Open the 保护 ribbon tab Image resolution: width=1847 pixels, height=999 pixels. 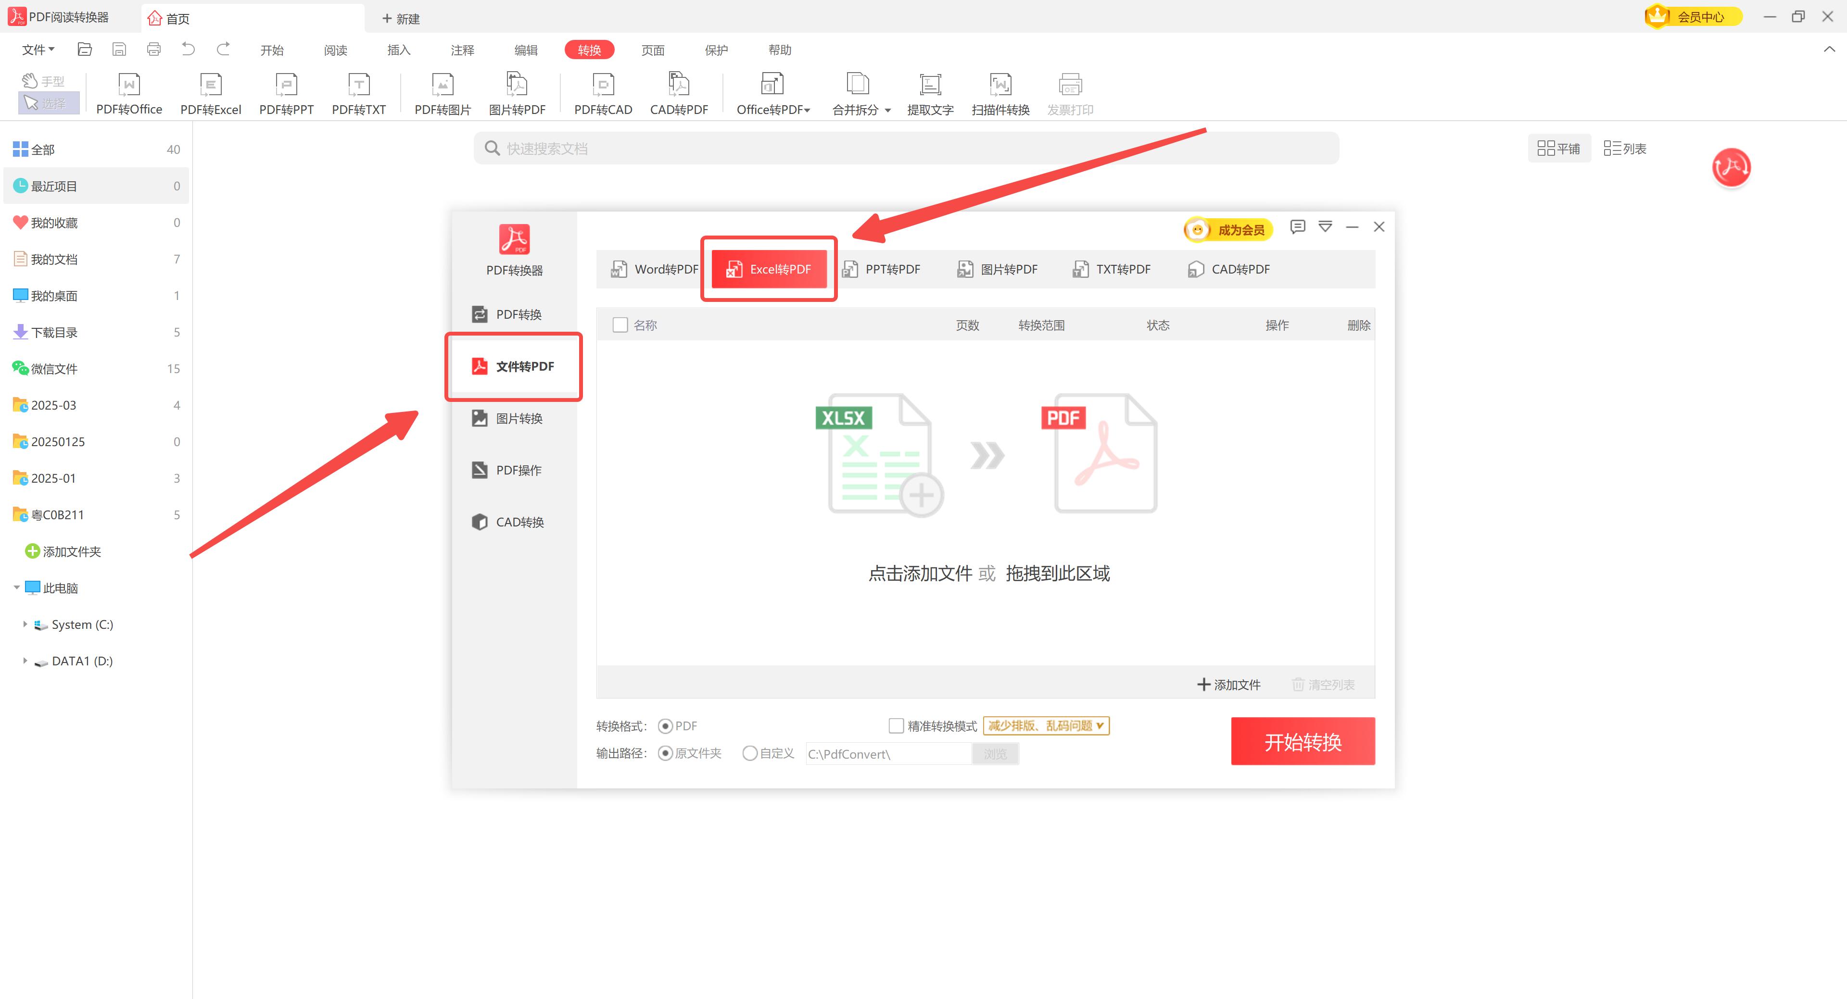(716, 50)
